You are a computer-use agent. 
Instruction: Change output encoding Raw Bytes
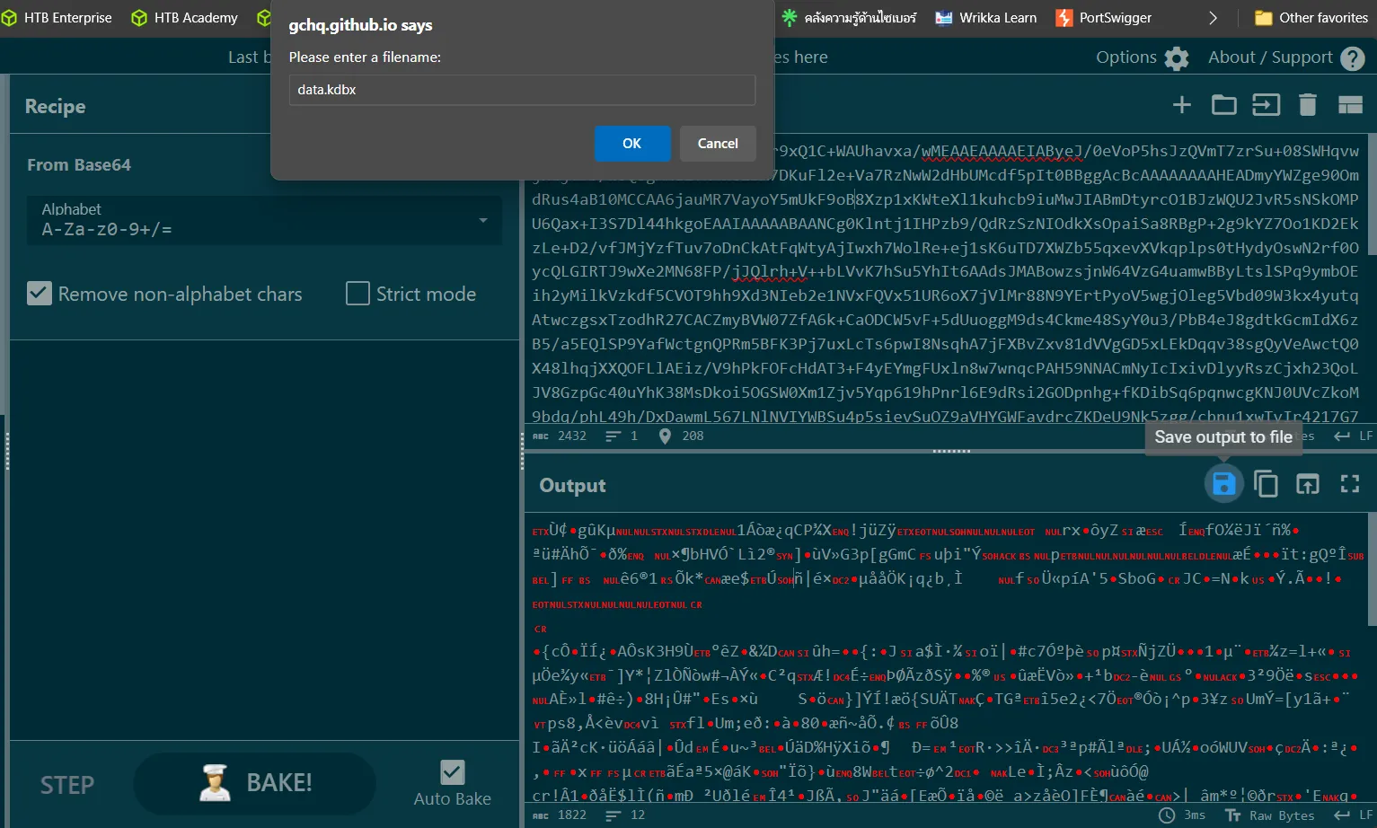(x=1270, y=815)
